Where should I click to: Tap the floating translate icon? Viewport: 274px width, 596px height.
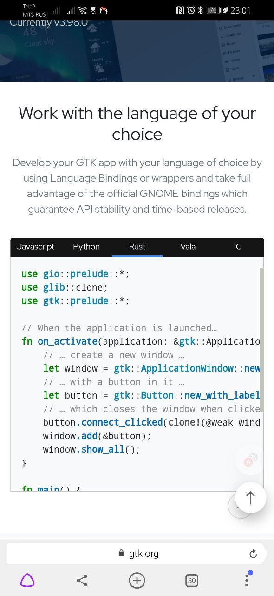pyautogui.click(x=249, y=460)
